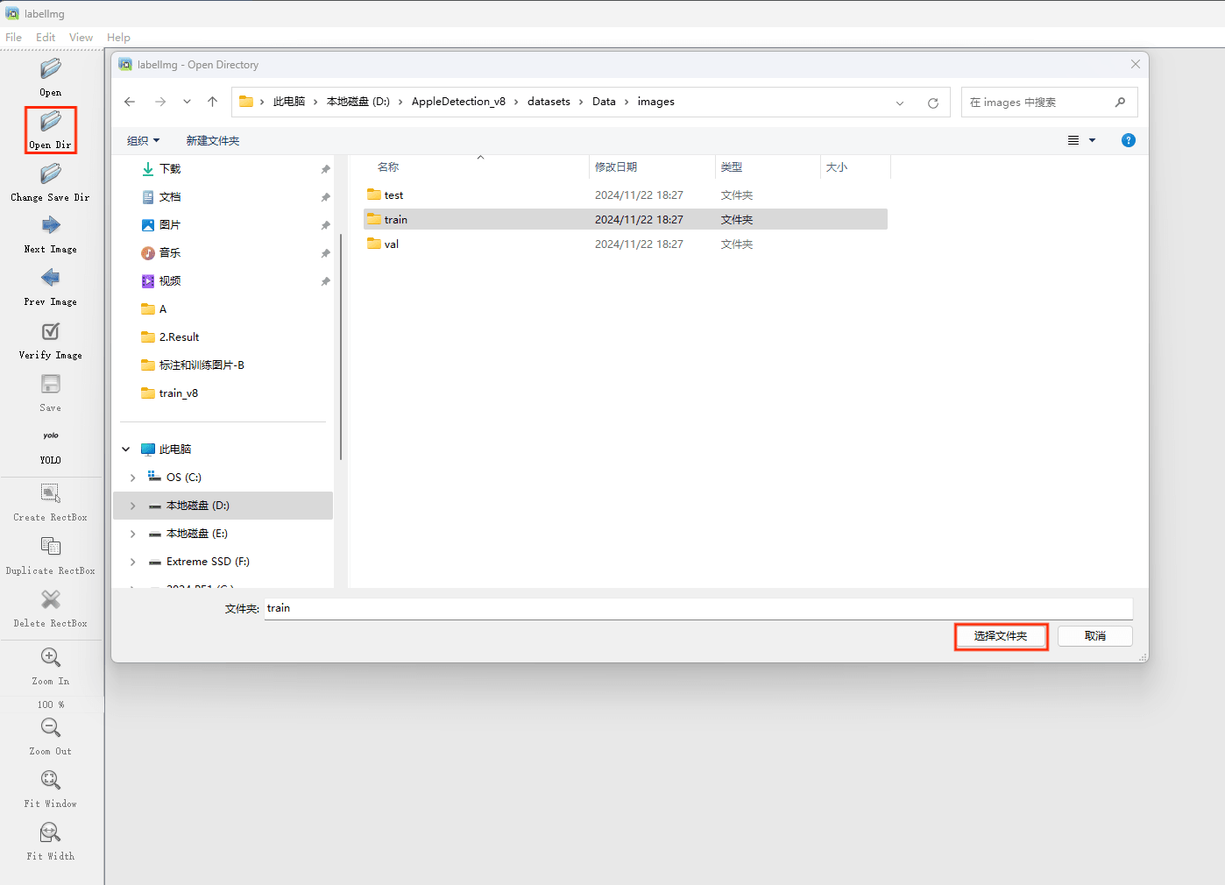Switch annotation format via YOLO icon
The height and width of the screenshot is (885, 1225).
pyautogui.click(x=51, y=436)
